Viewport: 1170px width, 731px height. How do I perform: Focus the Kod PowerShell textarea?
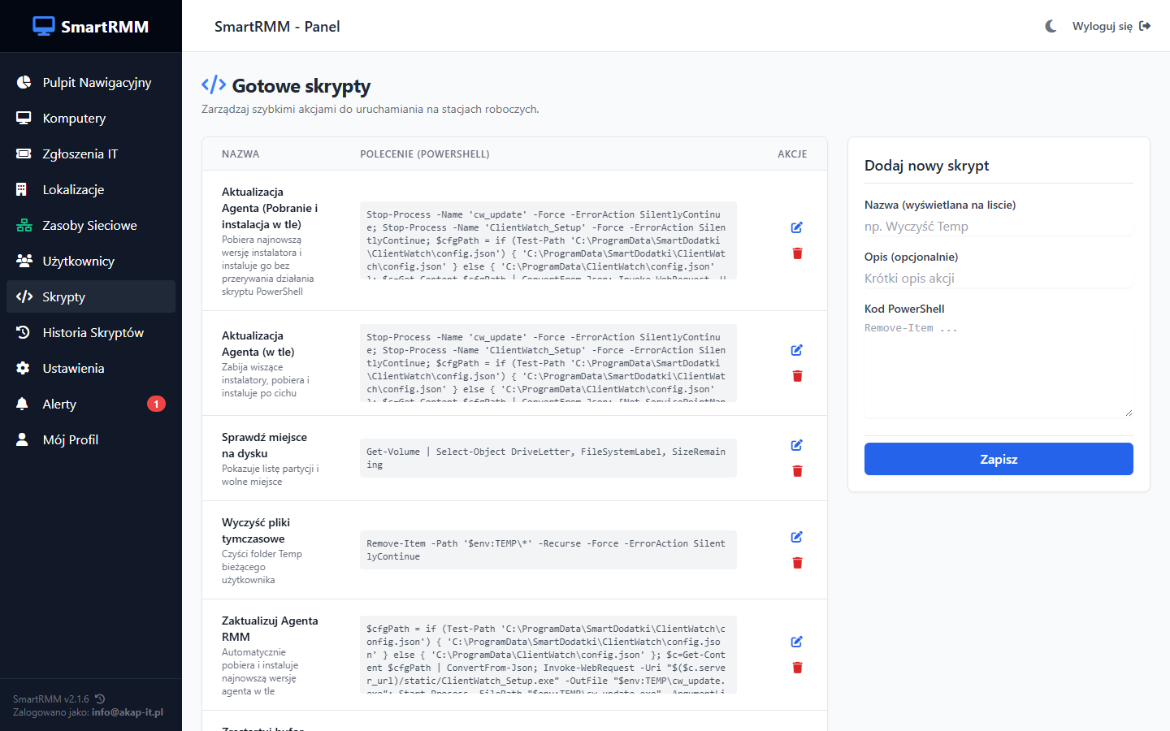point(999,369)
